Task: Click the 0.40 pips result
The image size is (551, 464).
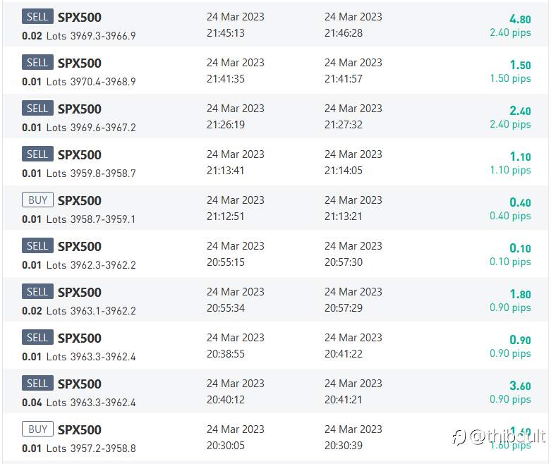Action: 510,216
